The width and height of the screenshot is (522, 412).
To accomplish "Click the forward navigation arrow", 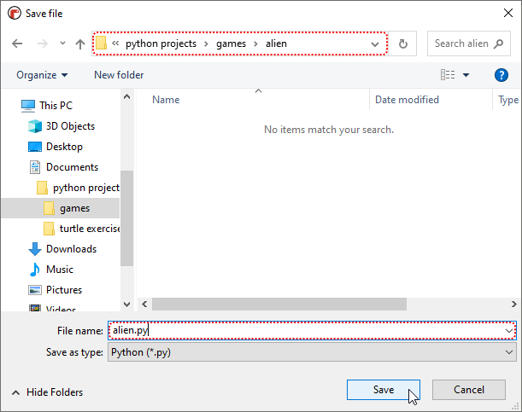I will click(42, 44).
